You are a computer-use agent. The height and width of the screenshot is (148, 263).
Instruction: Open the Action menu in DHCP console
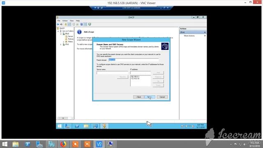tap(65, 21)
